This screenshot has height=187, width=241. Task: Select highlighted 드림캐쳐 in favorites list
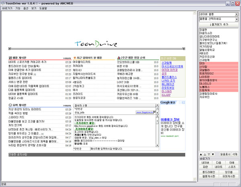point(219,90)
